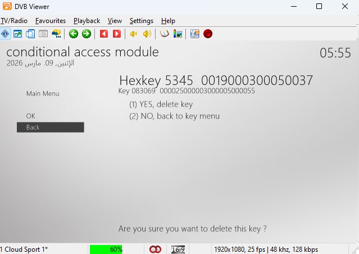Open the Playback menu
This screenshot has height=254, width=359.
(x=87, y=21)
